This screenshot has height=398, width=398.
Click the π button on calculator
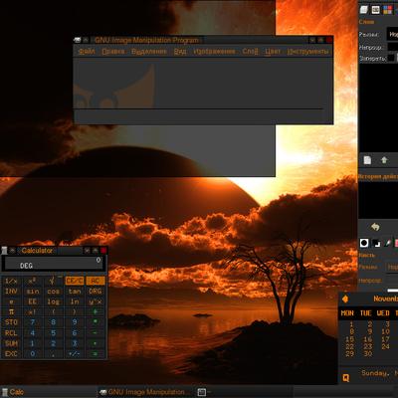coord(11,311)
